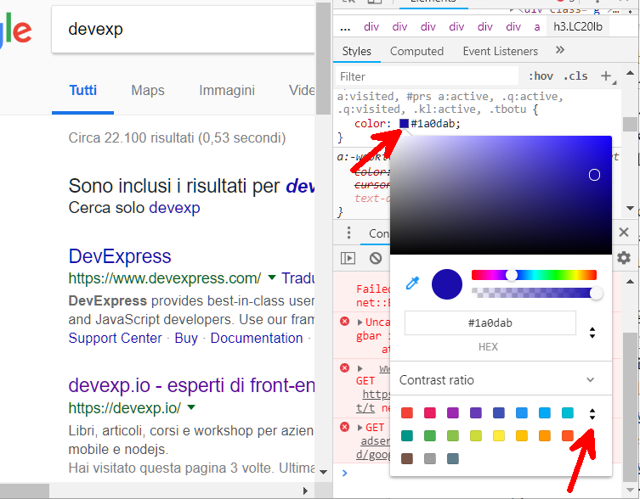The image size is (640, 499).
Task: Click the Immagini search tab
Action: [227, 90]
